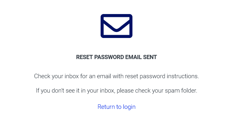The height and width of the screenshot is (128, 234).
Task: Click the word 'Return' in the blue link
Action: 106,107
